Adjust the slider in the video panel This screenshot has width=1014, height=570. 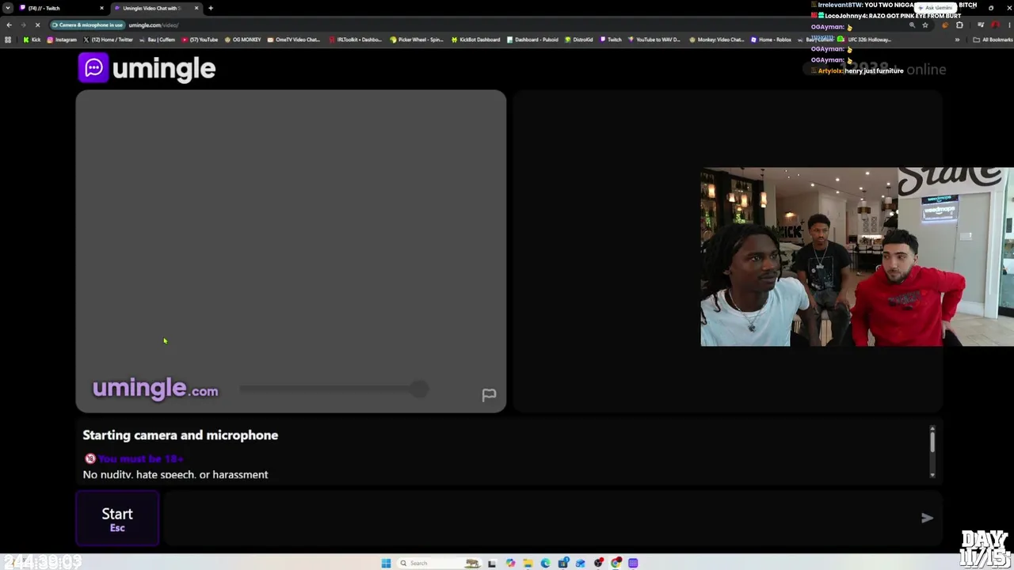[x=334, y=389]
